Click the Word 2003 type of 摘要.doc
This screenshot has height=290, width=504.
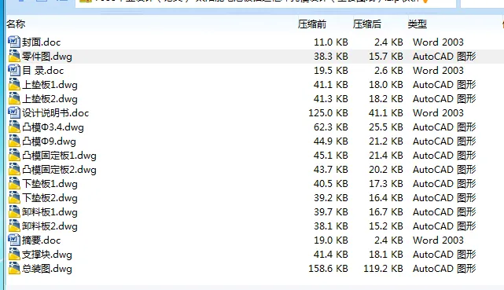pyautogui.click(x=438, y=240)
